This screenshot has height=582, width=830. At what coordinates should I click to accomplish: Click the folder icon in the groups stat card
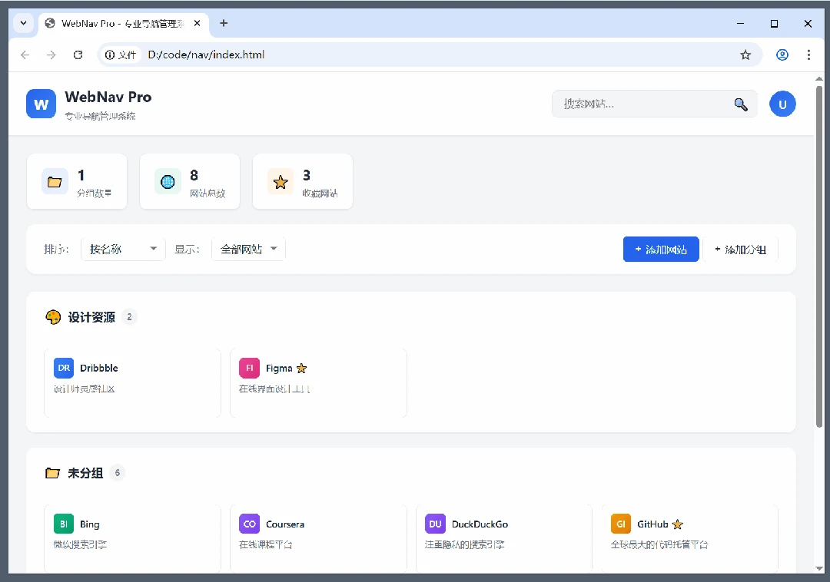point(55,182)
